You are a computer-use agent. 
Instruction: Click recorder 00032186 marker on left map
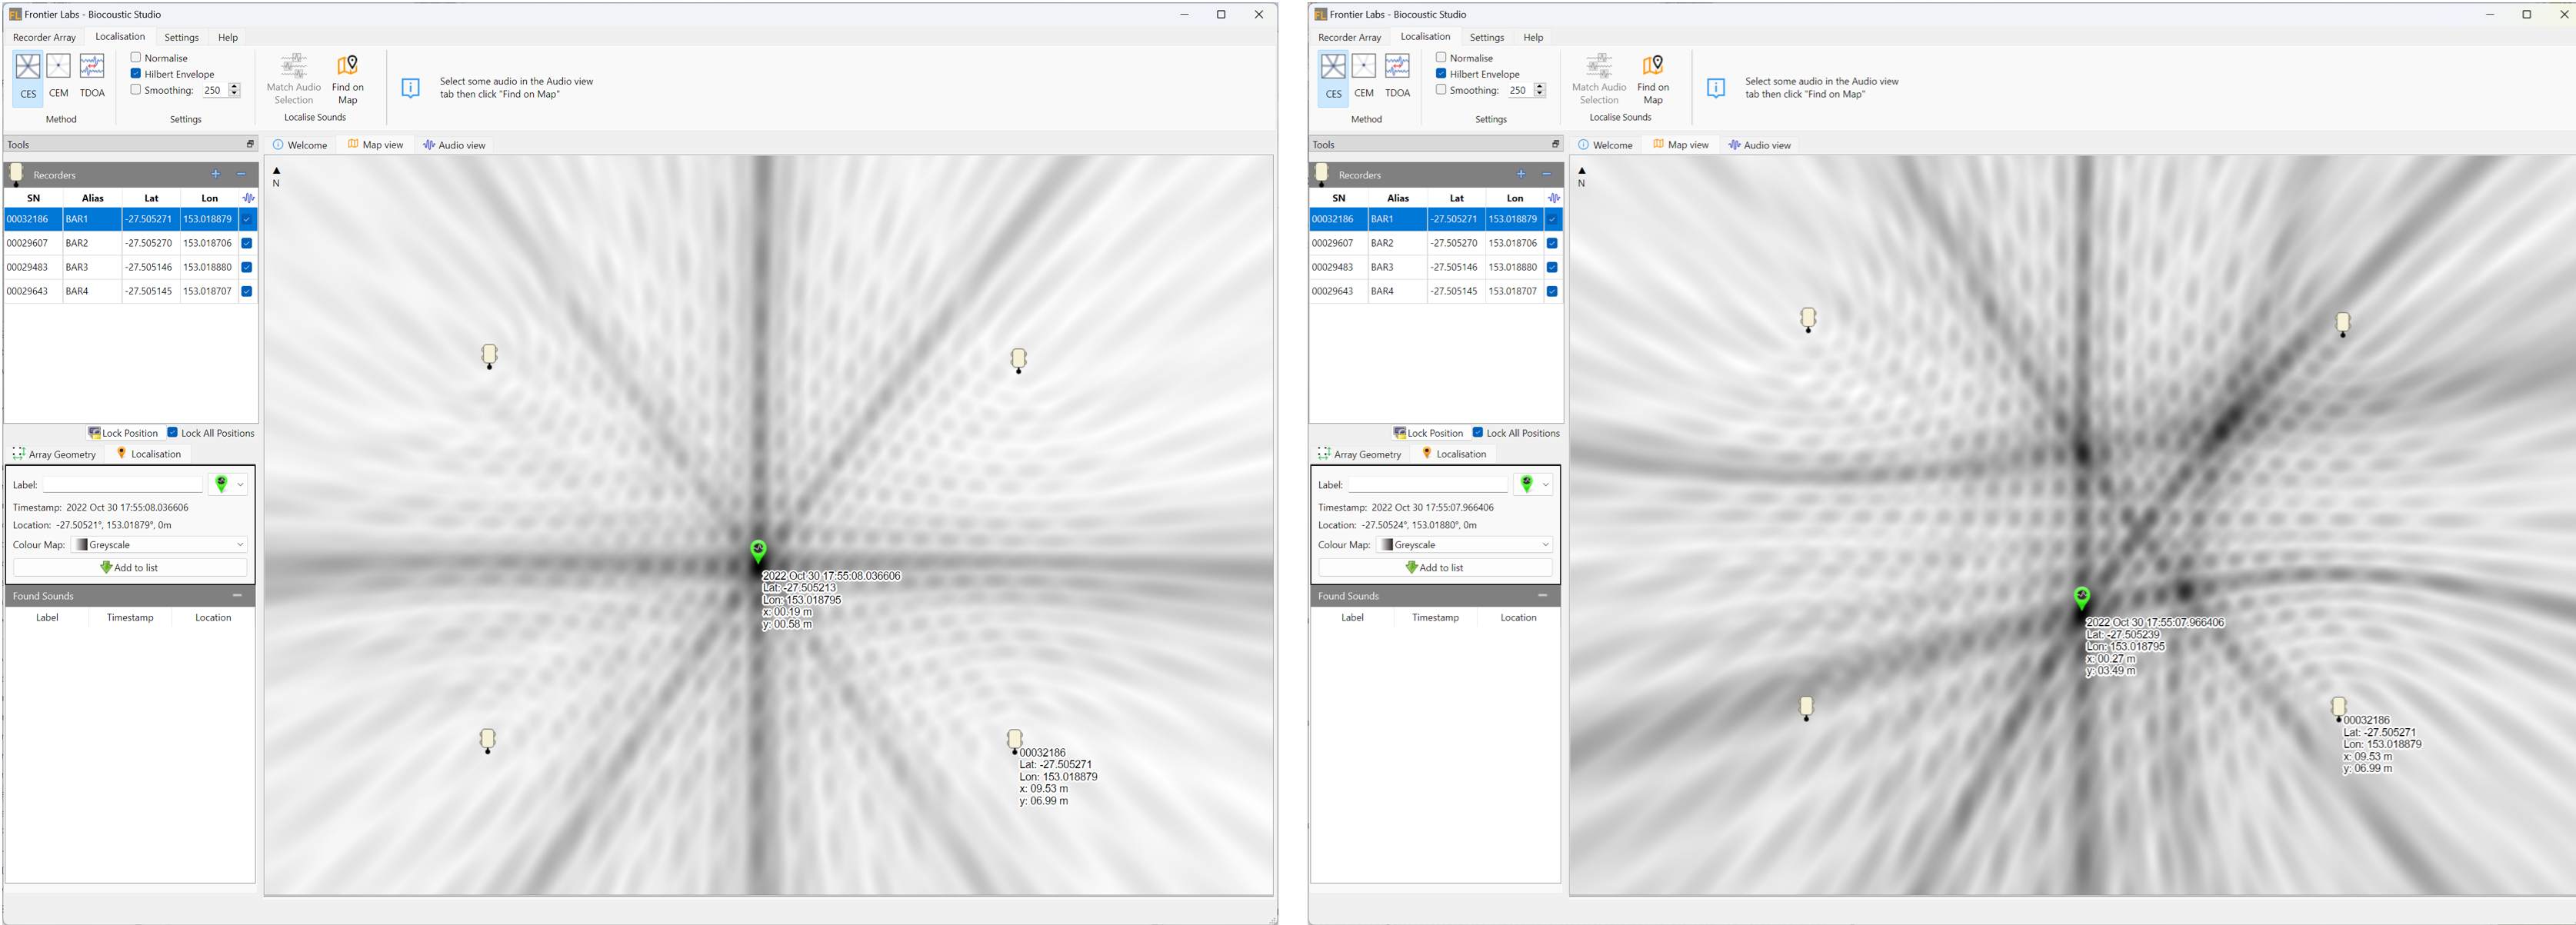click(1014, 740)
